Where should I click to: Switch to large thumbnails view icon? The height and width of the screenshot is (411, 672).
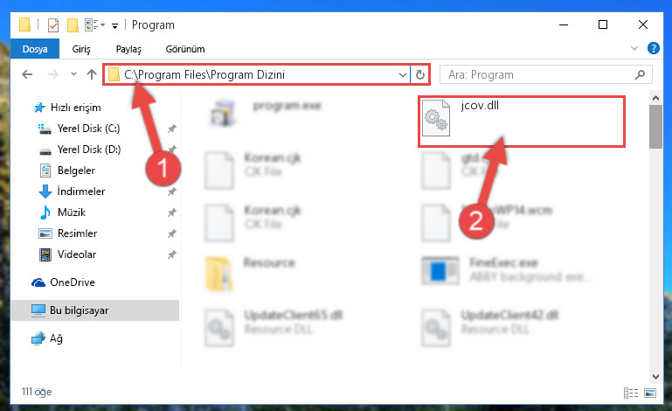click(650, 393)
